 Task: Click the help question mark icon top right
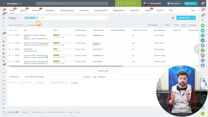(203, 4)
